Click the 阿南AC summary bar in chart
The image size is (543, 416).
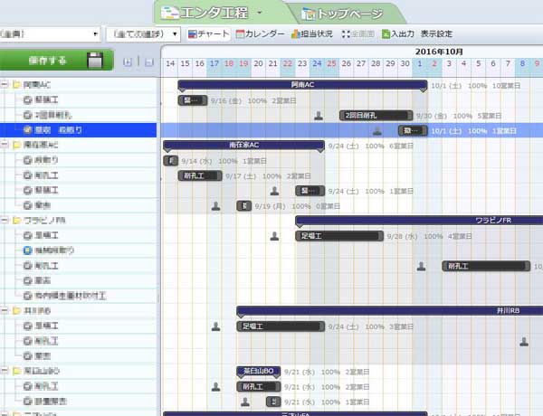(302, 86)
